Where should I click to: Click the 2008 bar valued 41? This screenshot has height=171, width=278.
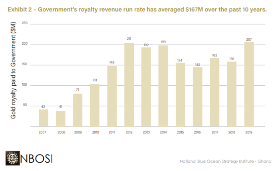(x=60, y=118)
